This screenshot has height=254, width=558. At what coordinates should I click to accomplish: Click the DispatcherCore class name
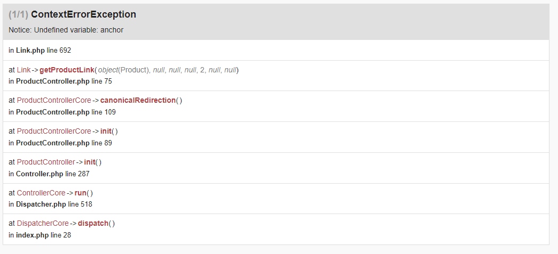[x=43, y=224]
